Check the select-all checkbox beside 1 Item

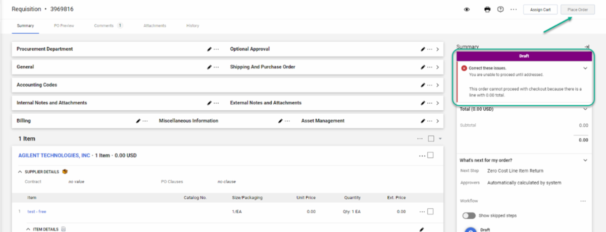(x=431, y=138)
